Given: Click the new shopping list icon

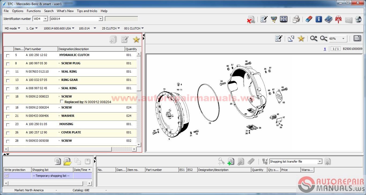Looking at the screenshot, I should click(58, 162).
